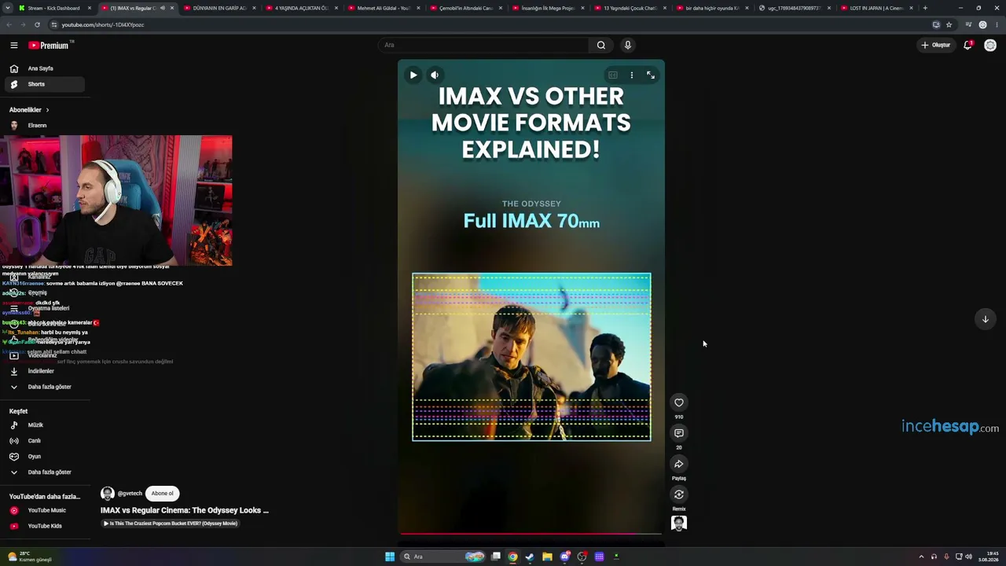
Task: Switch to the 4 YAŞINDA AÇLIKTAN tab
Action: (x=301, y=8)
